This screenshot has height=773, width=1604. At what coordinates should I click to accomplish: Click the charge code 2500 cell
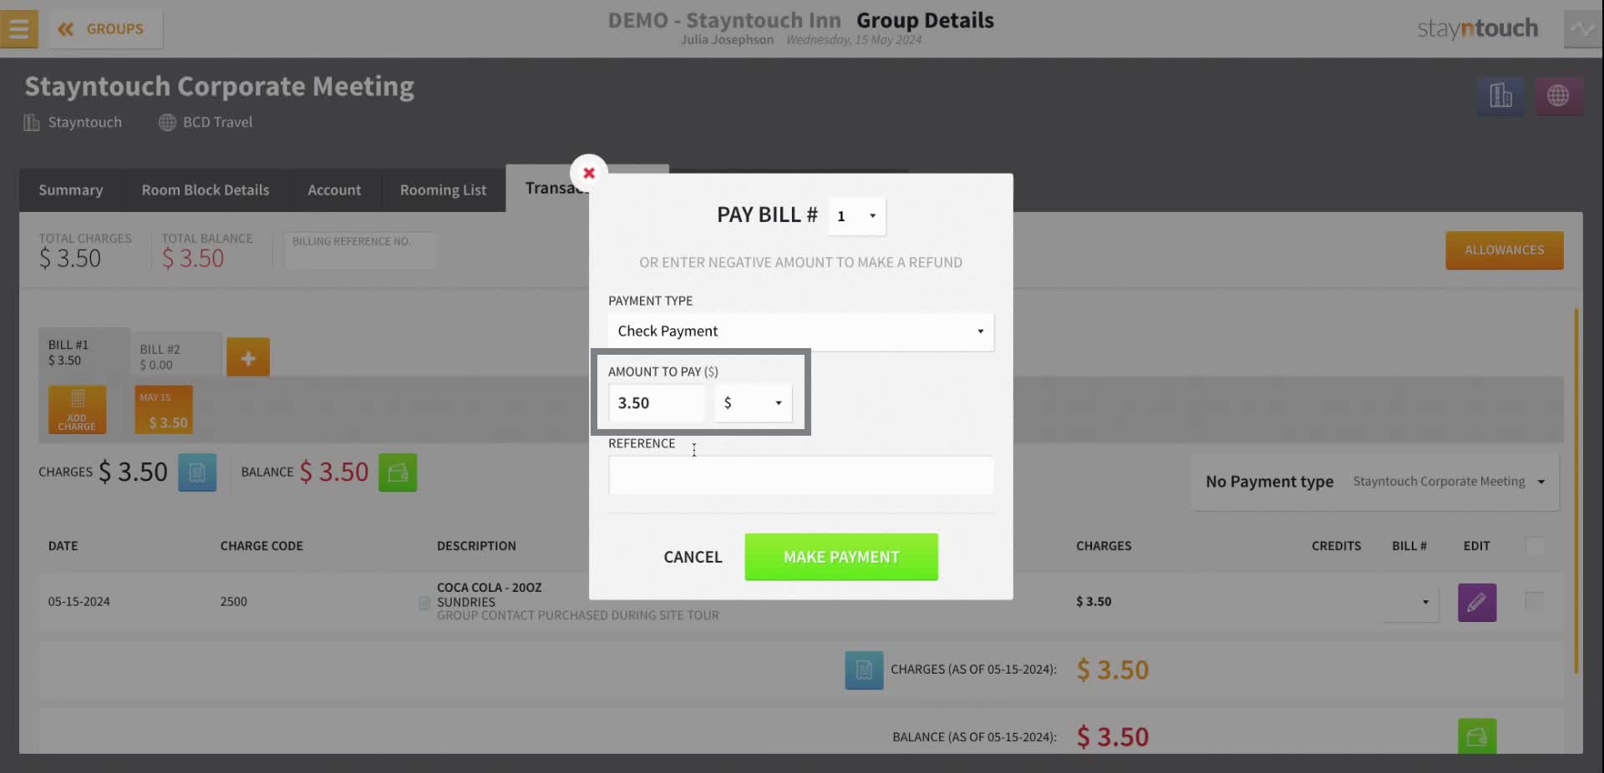234,601
